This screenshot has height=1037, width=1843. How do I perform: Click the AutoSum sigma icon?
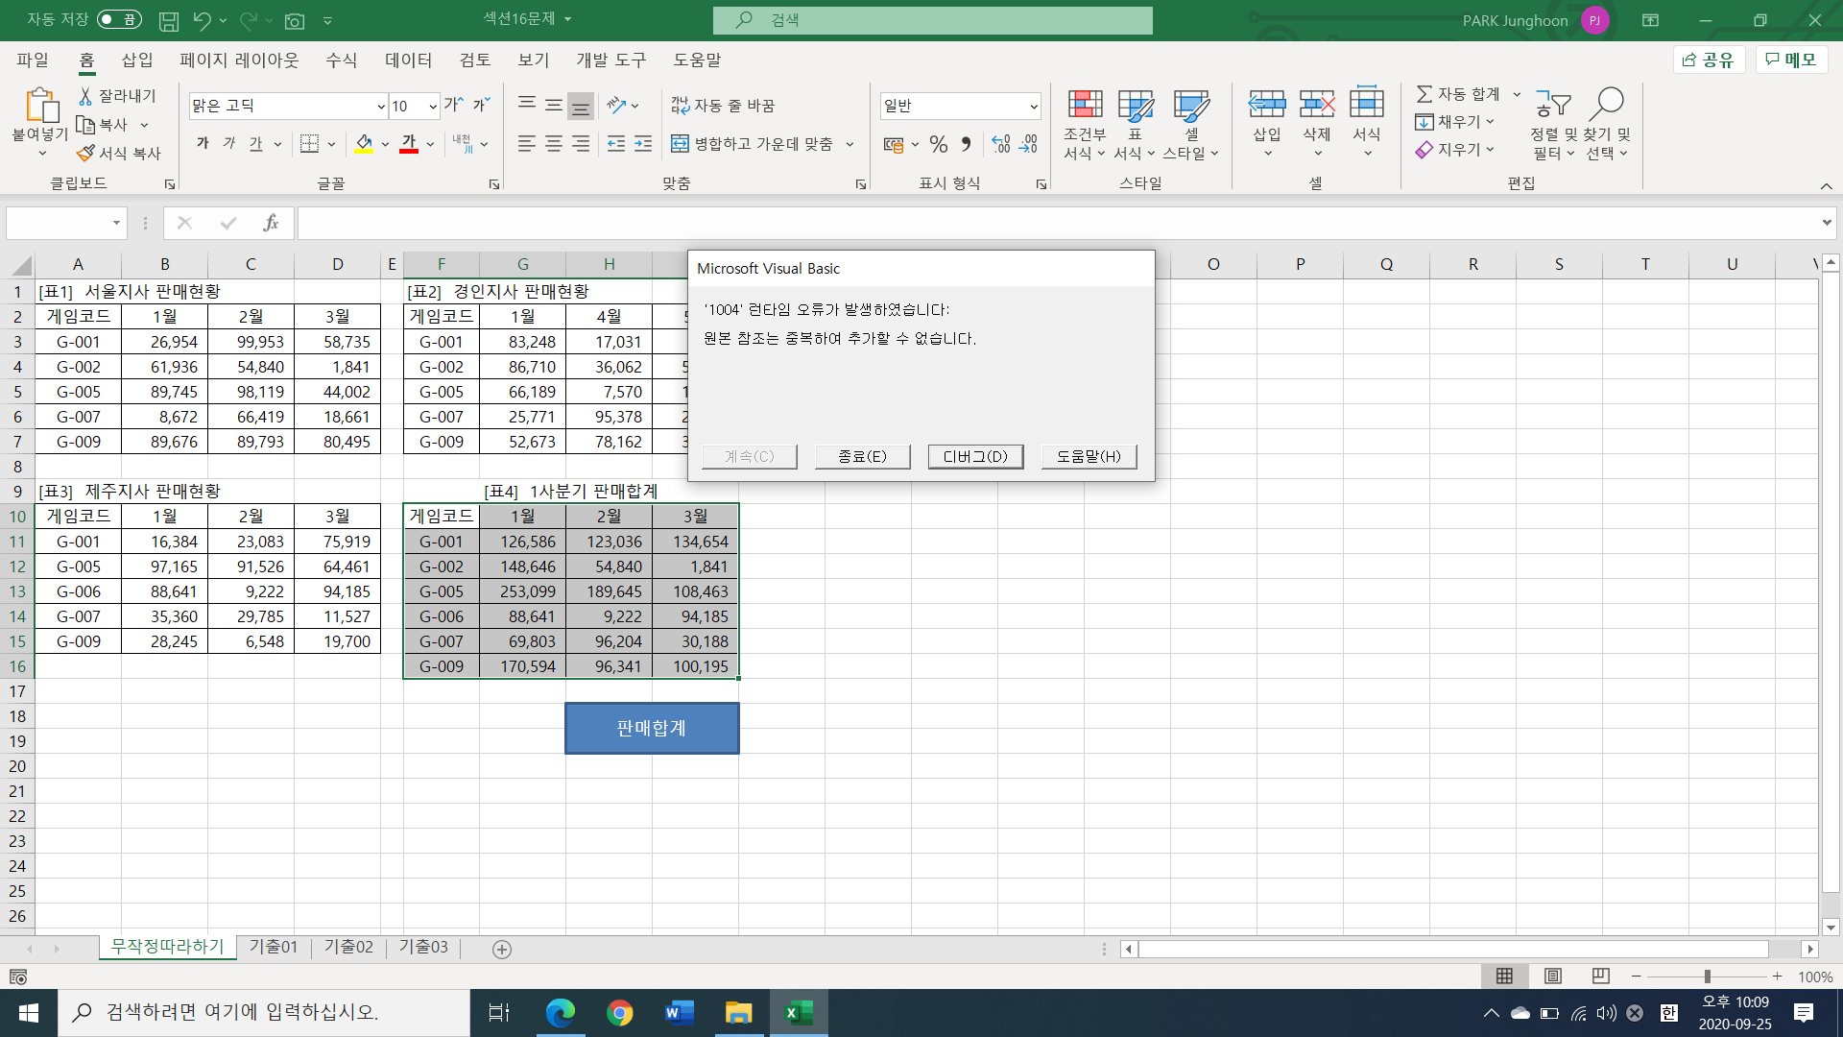pos(1424,94)
